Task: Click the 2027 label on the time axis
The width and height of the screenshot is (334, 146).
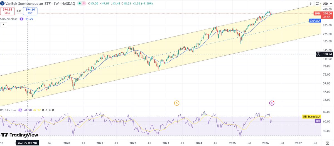Action: [298, 143]
